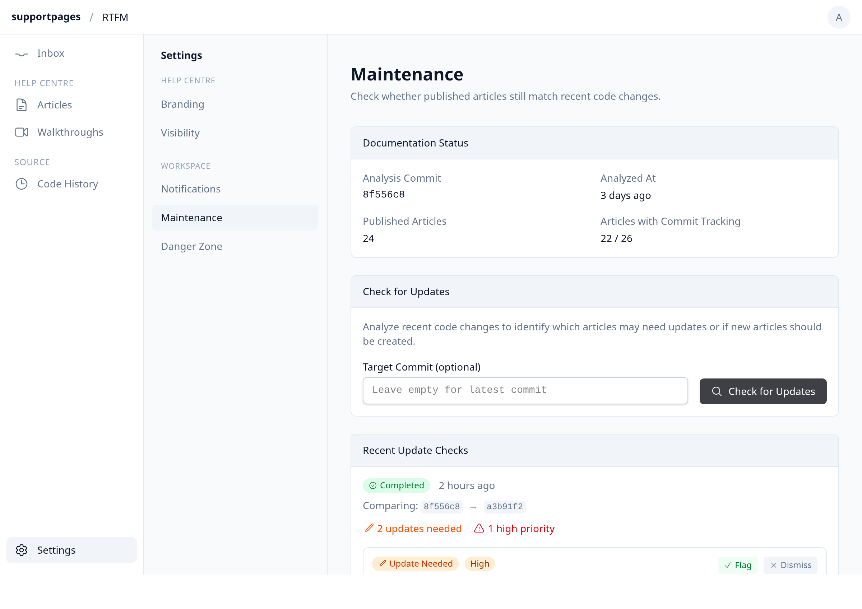Click the user avatar 'A' icon
The image size is (862, 609).
click(x=839, y=17)
